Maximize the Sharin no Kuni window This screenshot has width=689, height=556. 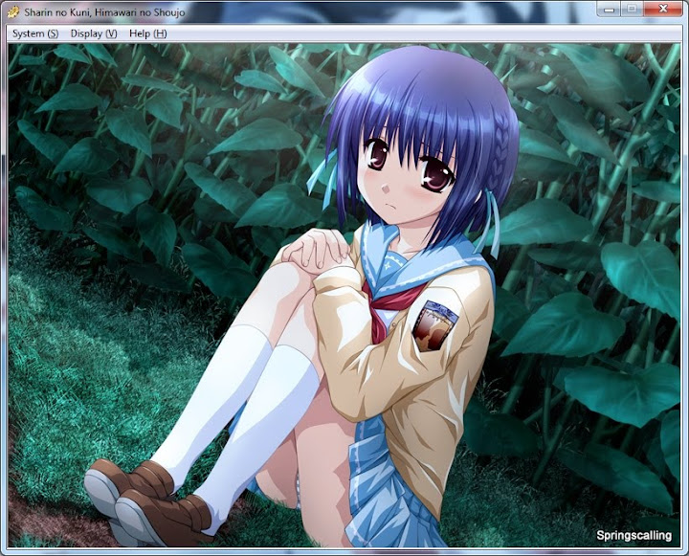coord(632,9)
